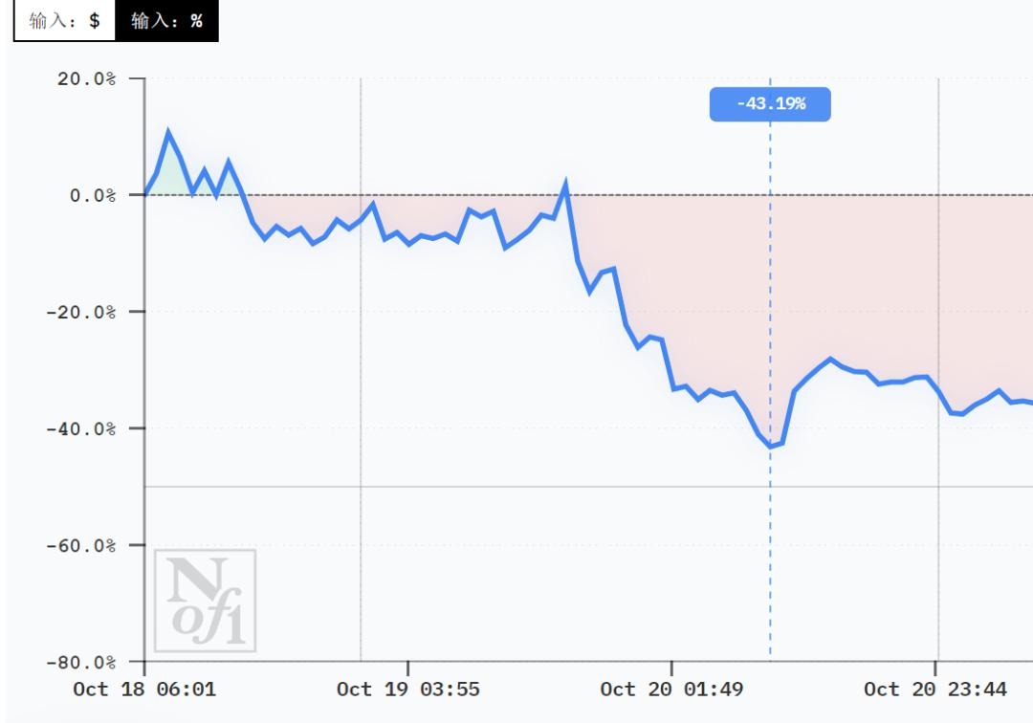Click the -60.0% y-axis label

tap(80, 545)
